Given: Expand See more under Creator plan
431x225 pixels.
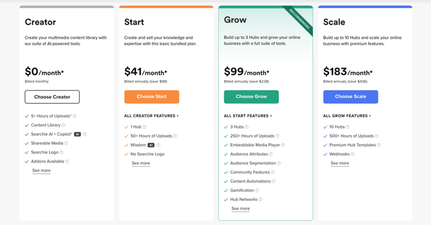Looking at the screenshot, I should click(x=41, y=171).
